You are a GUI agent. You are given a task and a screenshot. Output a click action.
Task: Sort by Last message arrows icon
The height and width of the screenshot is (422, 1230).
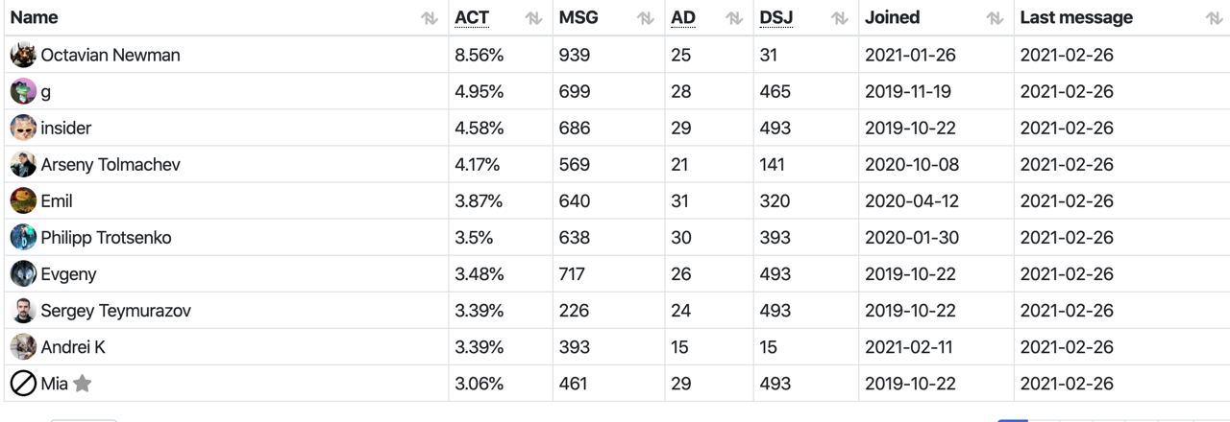point(1214,18)
